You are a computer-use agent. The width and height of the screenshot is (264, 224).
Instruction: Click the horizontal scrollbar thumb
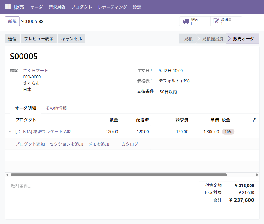click(119, 175)
